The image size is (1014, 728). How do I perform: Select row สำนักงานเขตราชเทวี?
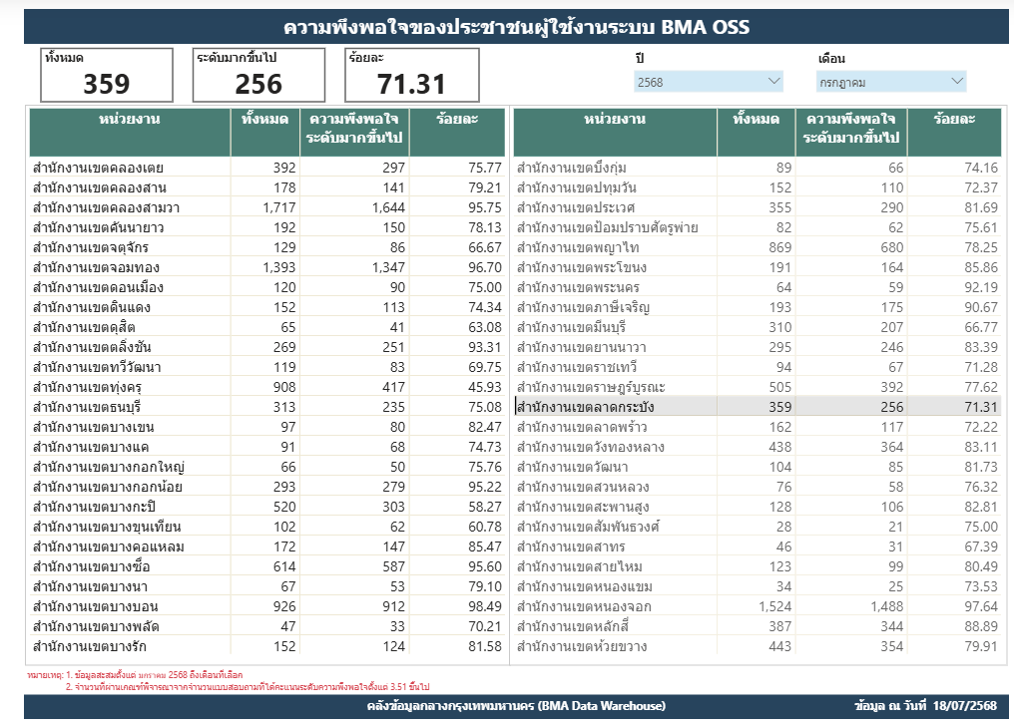pos(758,368)
